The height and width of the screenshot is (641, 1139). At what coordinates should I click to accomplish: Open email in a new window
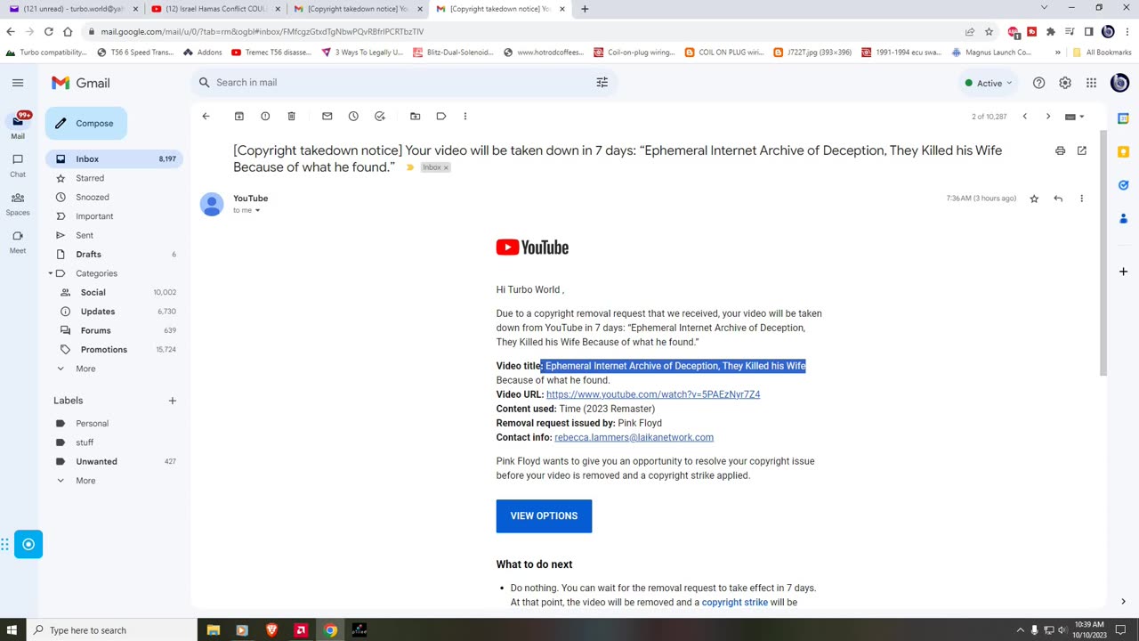(1082, 151)
